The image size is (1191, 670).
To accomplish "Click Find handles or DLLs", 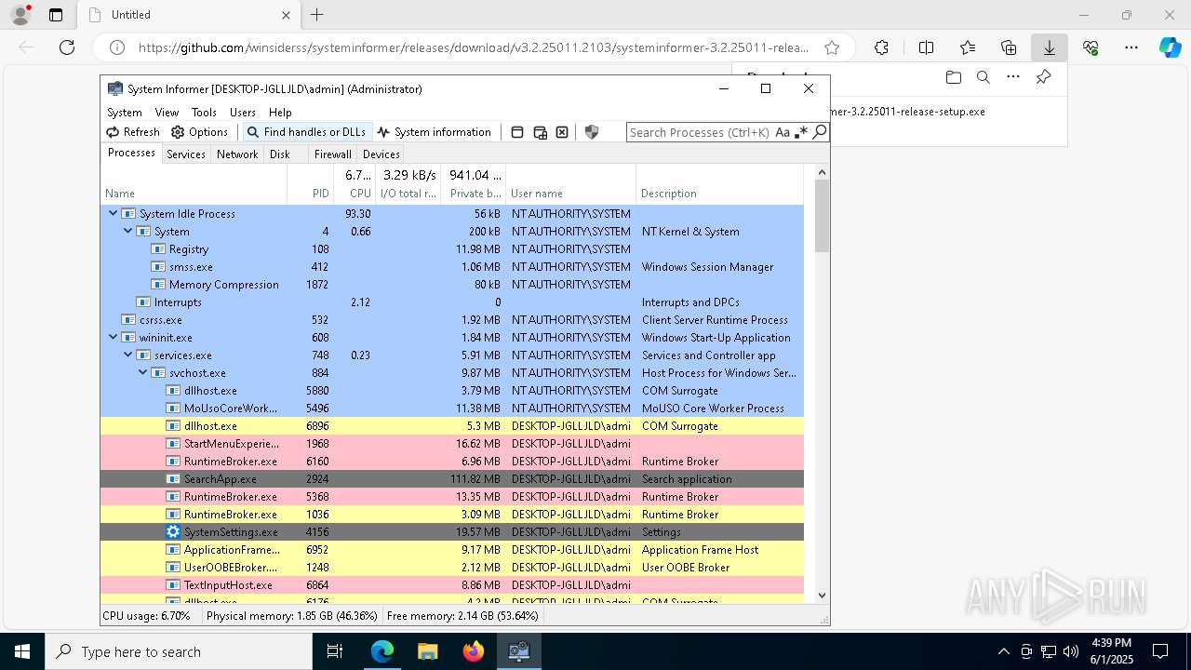I will point(307,132).
